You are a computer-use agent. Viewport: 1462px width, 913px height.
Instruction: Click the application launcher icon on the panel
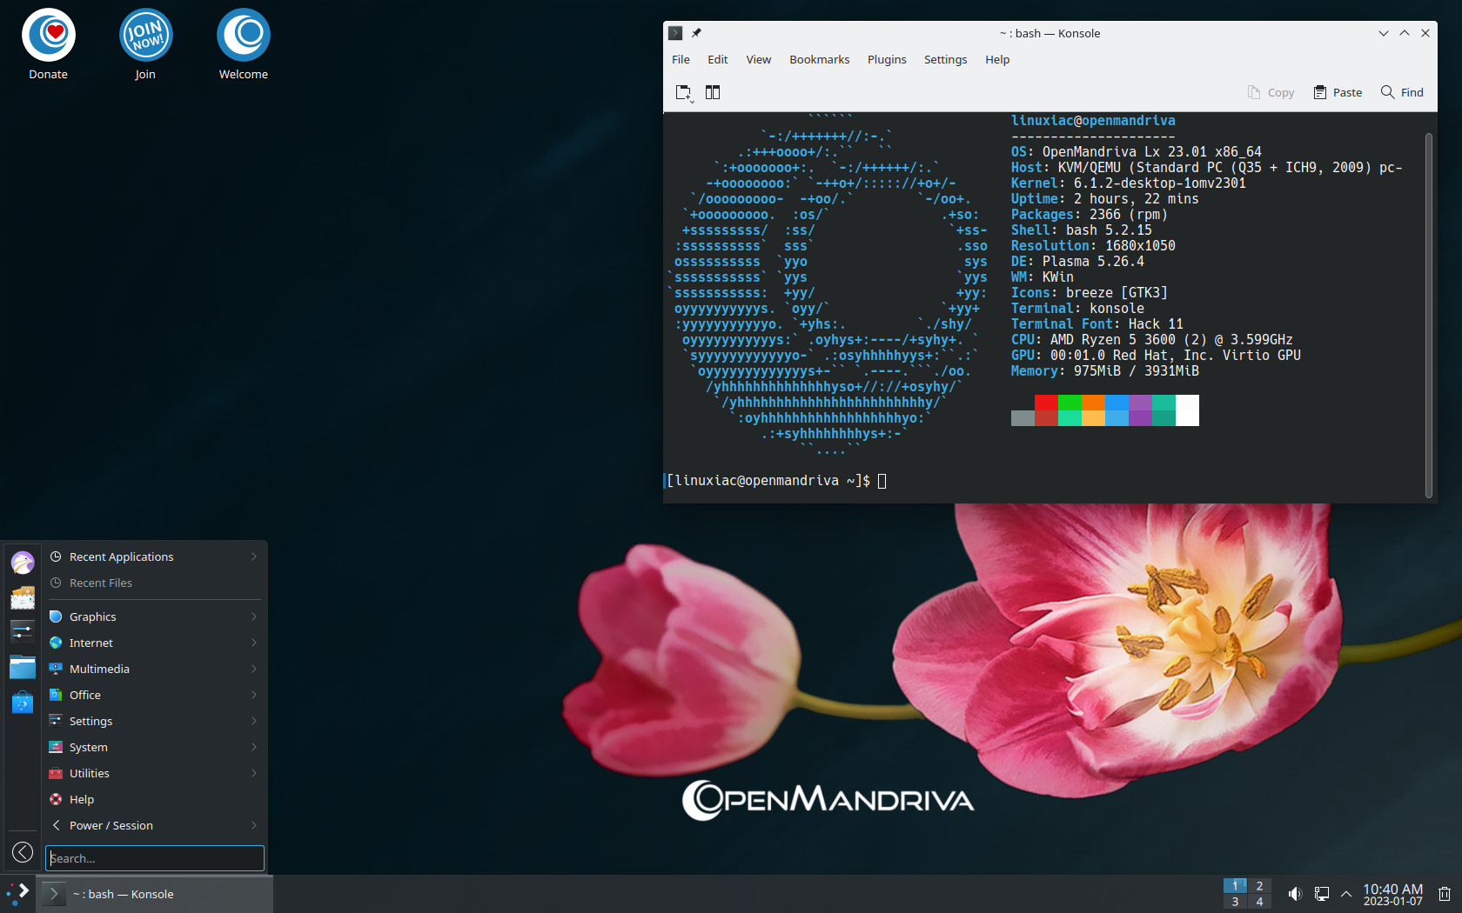pos(17,894)
